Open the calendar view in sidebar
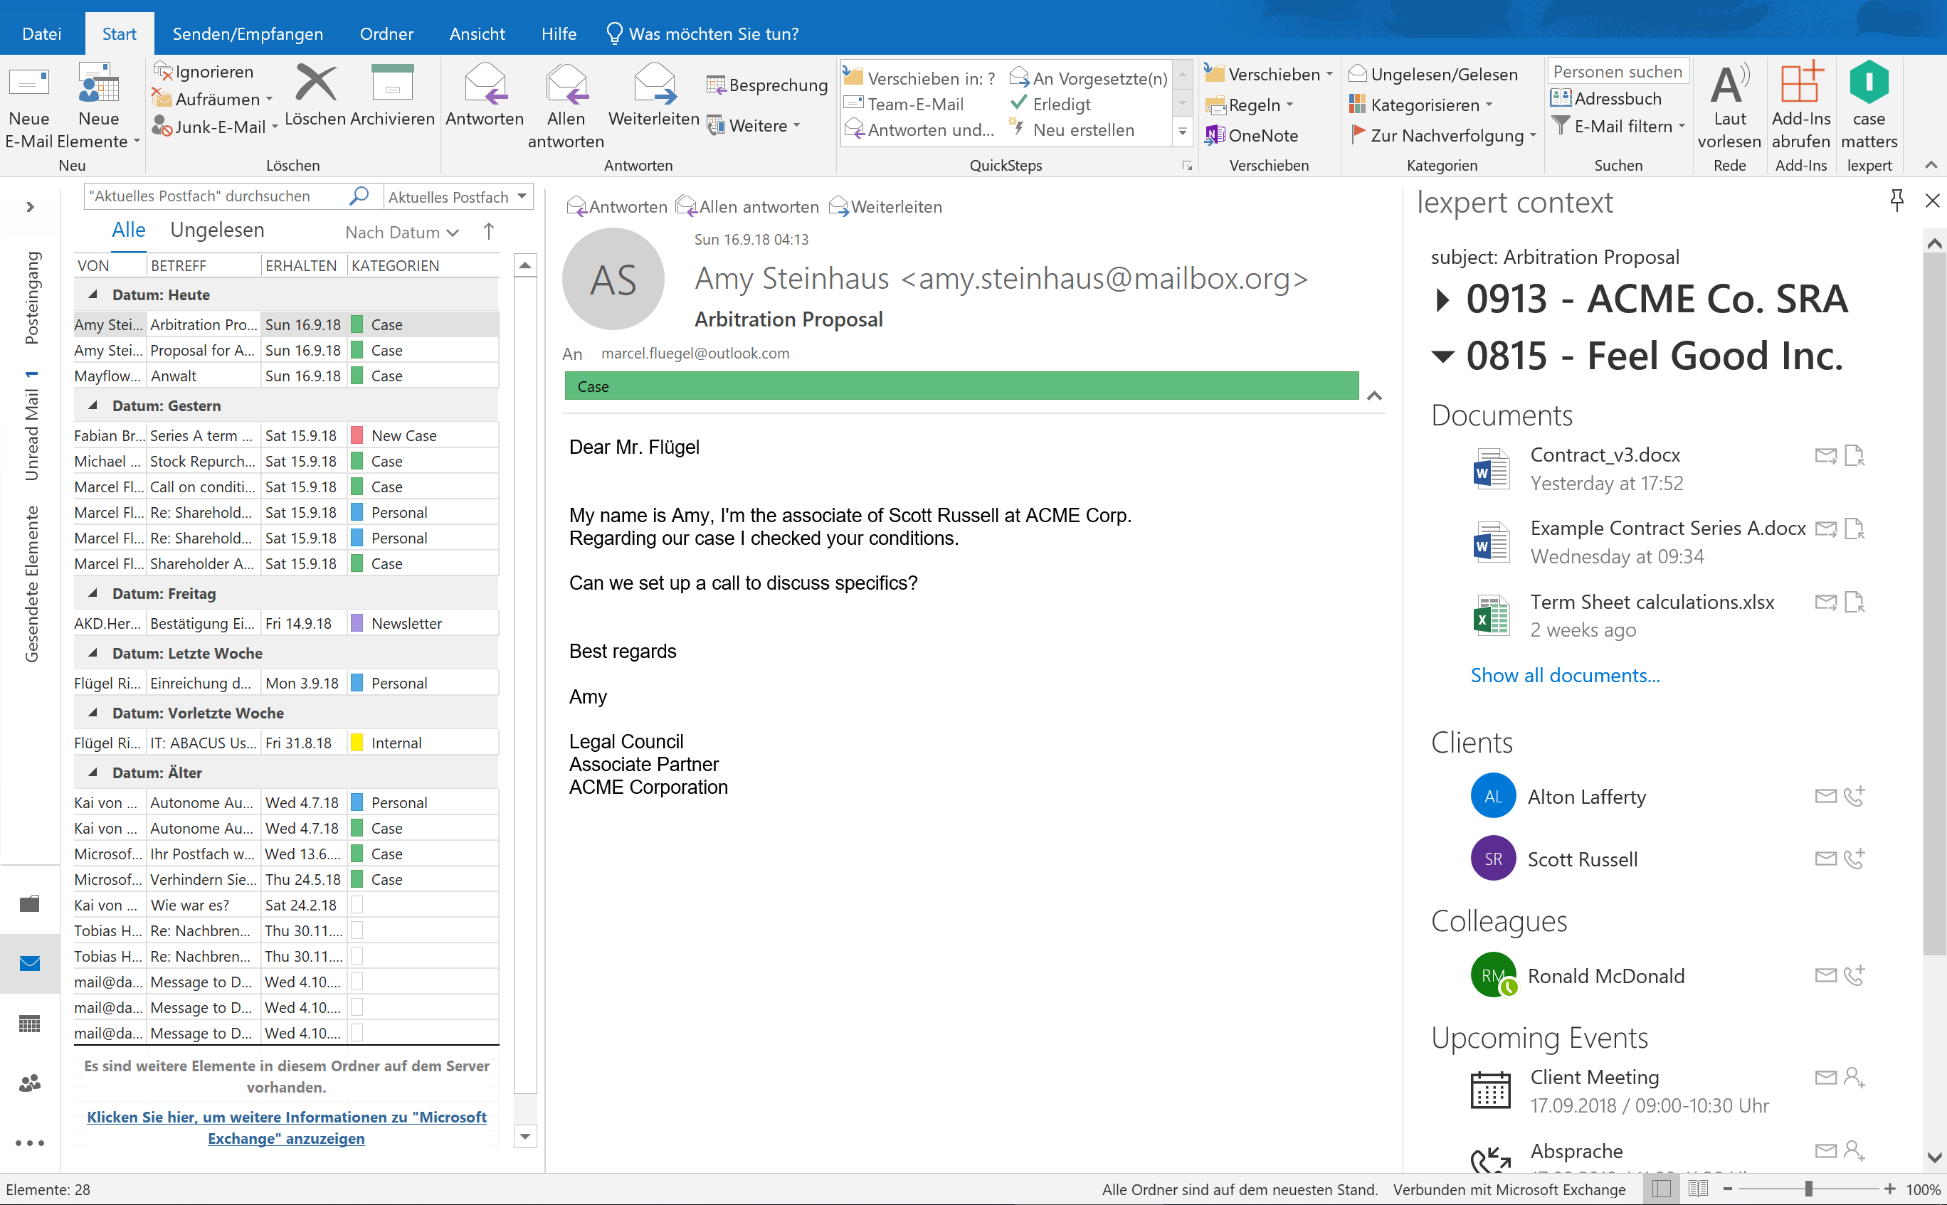This screenshot has height=1205, width=1947. (x=29, y=1024)
